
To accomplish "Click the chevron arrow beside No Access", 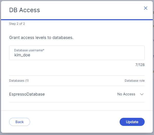I will [x=142, y=94].
